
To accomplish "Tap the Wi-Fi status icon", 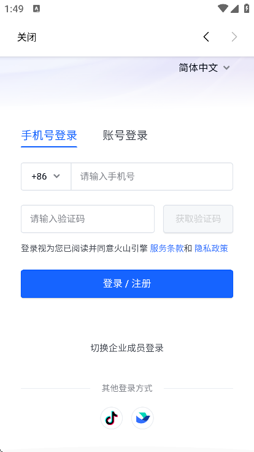I will pos(223,9).
